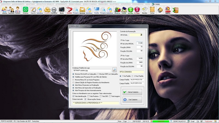Click the Endereço Padrão do Logo path field
Screen dimensions: 219x123
tap(92, 71)
